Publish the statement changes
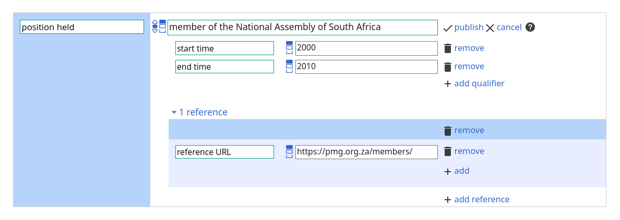 463,28
